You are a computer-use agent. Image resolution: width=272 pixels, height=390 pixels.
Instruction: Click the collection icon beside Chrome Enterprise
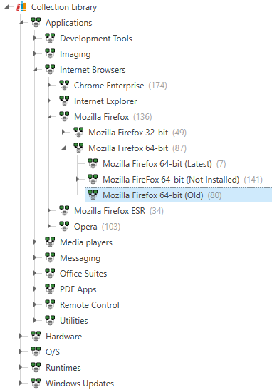point(64,85)
